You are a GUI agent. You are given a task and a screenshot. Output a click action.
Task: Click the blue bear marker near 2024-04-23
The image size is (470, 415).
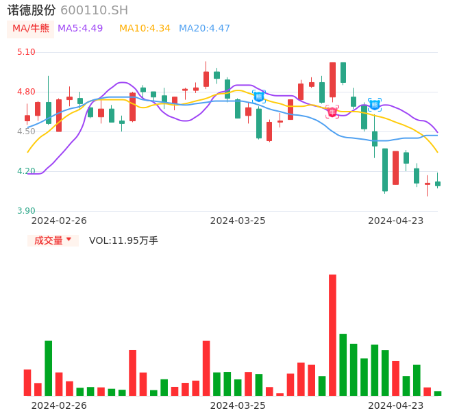[x=375, y=105]
